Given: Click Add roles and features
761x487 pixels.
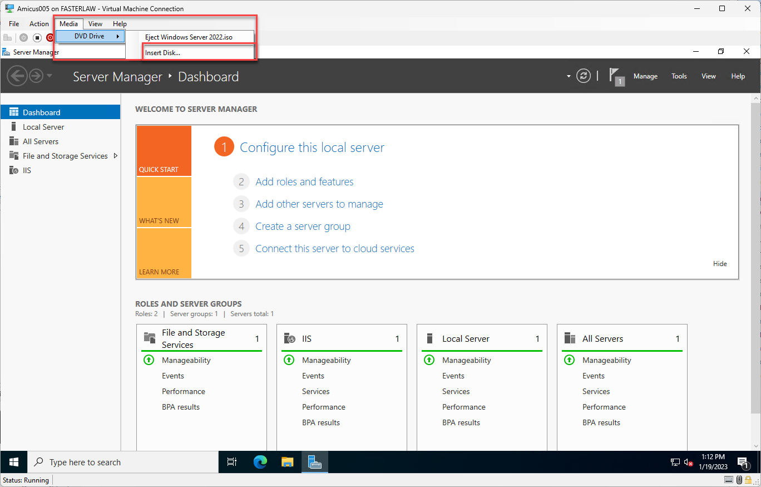Looking at the screenshot, I should click(304, 182).
